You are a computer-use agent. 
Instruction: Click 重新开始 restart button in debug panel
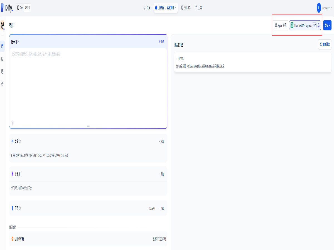coord(325,44)
